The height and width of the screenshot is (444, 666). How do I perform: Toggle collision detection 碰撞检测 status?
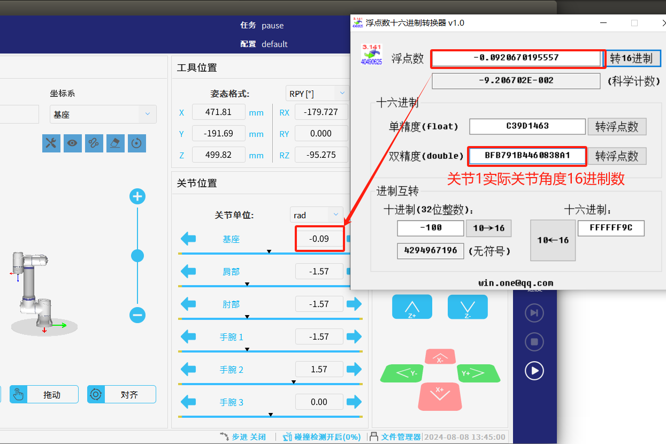[322, 437]
